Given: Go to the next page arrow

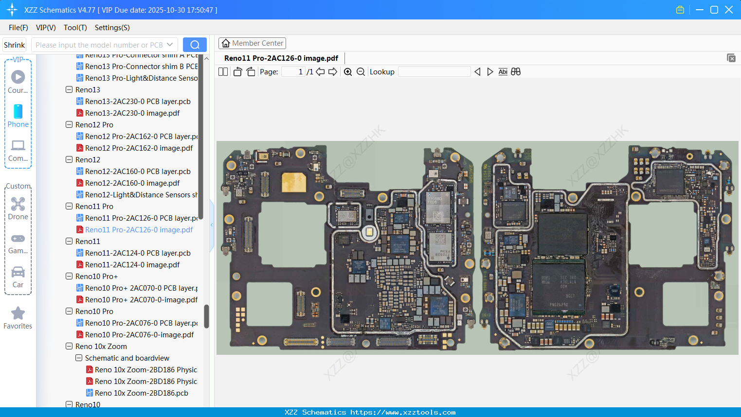Looking at the screenshot, I should point(333,72).
